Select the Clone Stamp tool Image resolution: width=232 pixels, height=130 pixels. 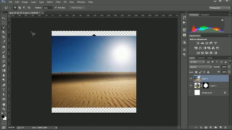tap(4, 56)
